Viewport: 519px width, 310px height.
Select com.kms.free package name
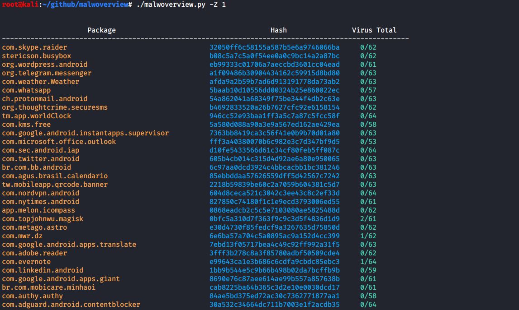tap(27, 125)
